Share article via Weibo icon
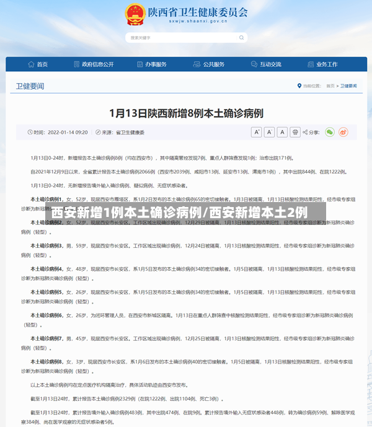 (343, 133)
